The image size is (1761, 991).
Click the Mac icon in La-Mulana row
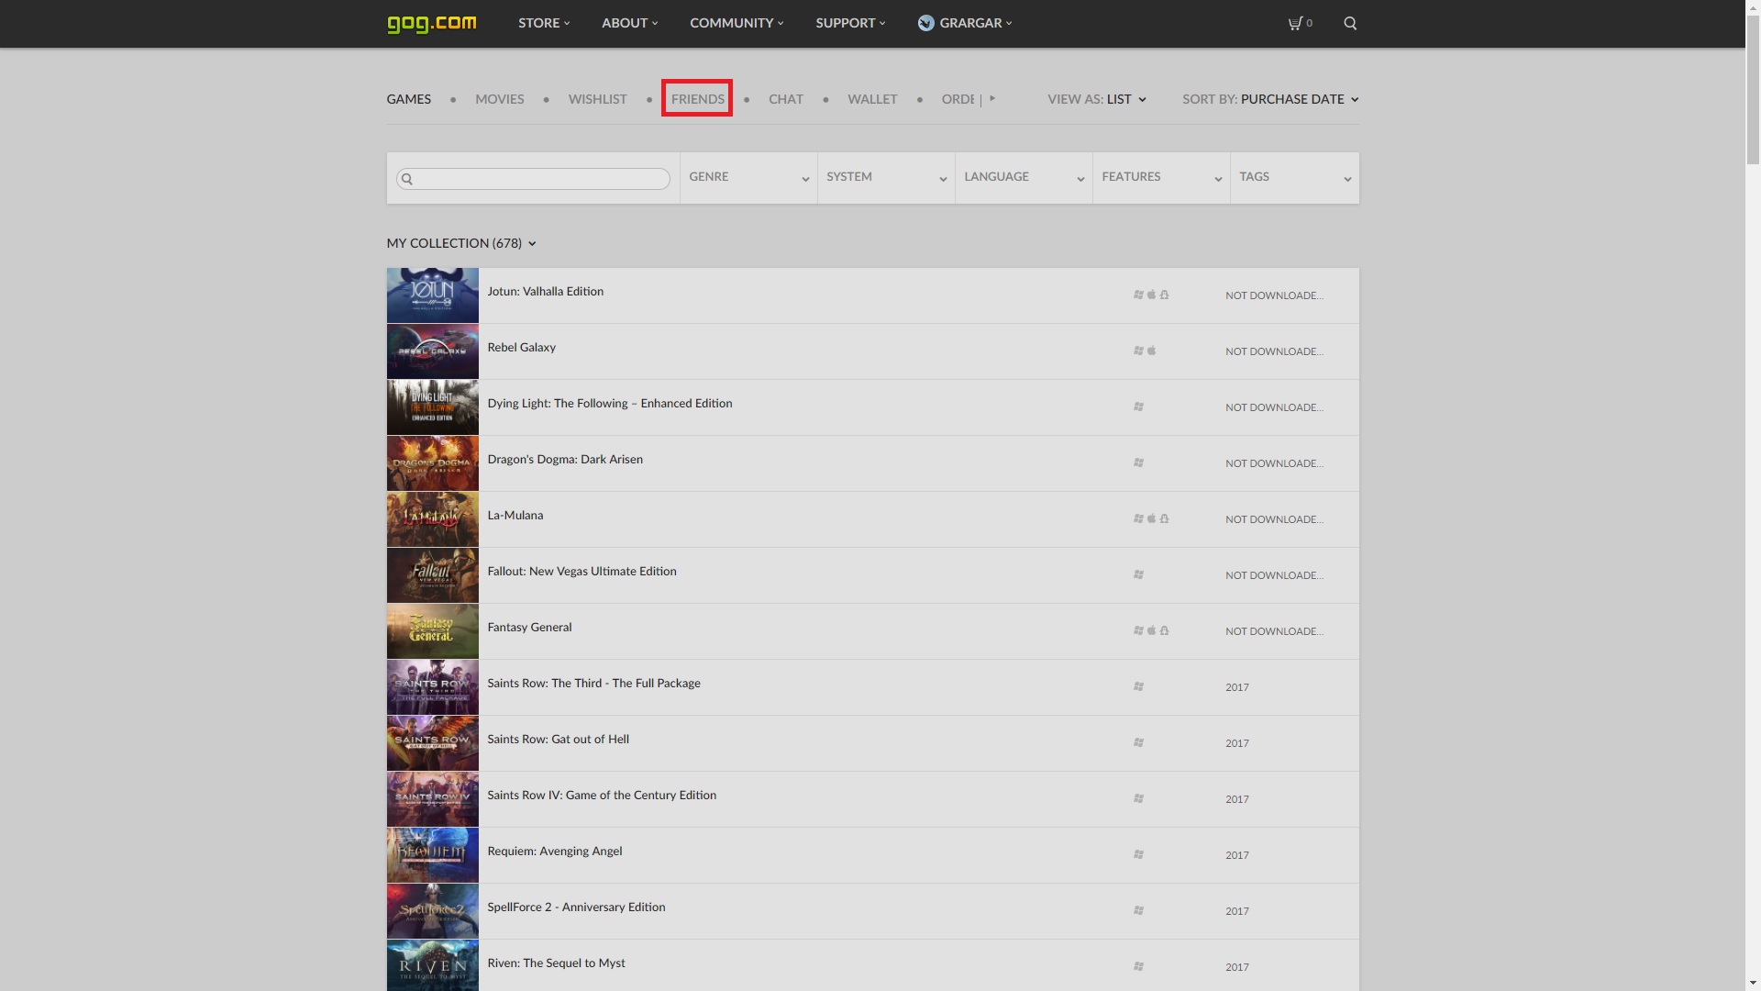(1151, 519)
